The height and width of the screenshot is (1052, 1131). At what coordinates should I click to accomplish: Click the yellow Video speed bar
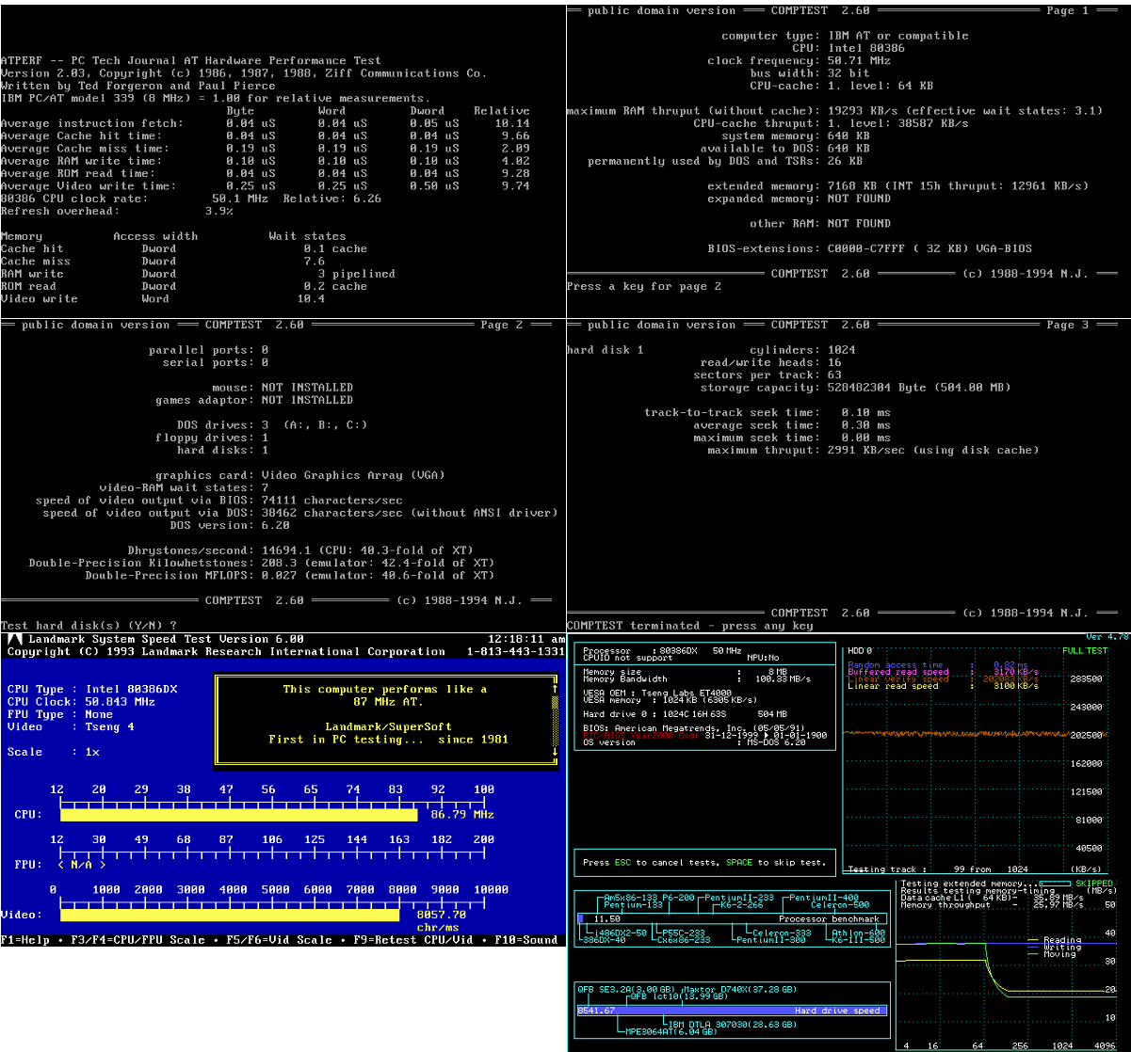(230, 915)
